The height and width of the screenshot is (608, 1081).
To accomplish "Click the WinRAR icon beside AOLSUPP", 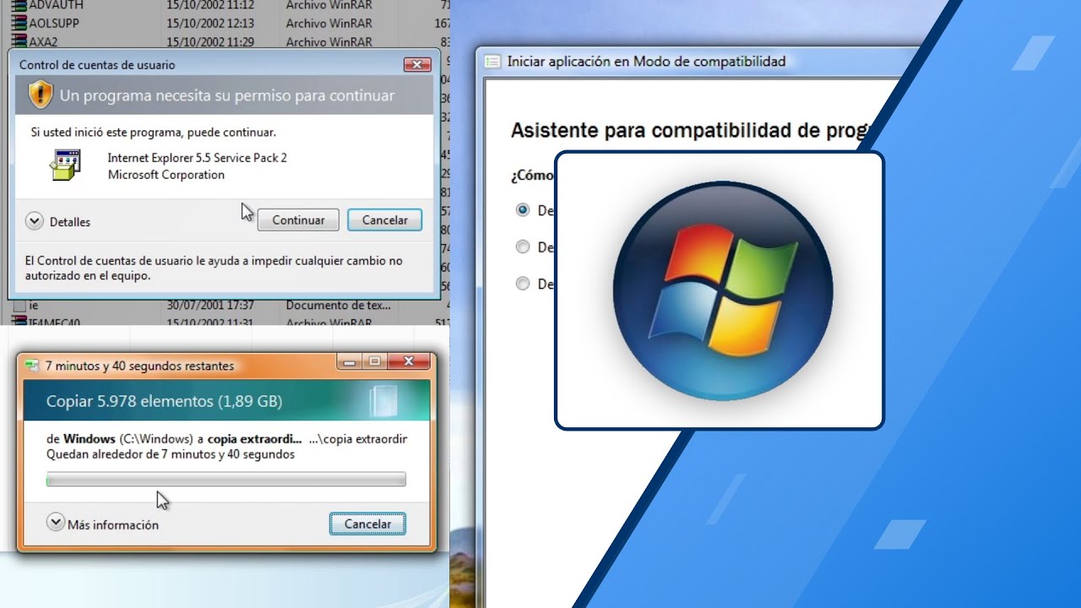I will [x=19, y=23].
